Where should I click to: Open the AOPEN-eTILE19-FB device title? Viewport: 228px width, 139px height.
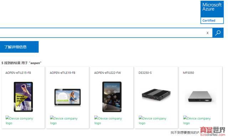[x=63, y=73]
